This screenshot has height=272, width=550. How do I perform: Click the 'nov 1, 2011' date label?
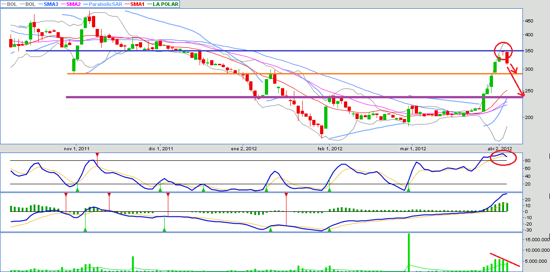pyautogui.click(x=76, y=148)
